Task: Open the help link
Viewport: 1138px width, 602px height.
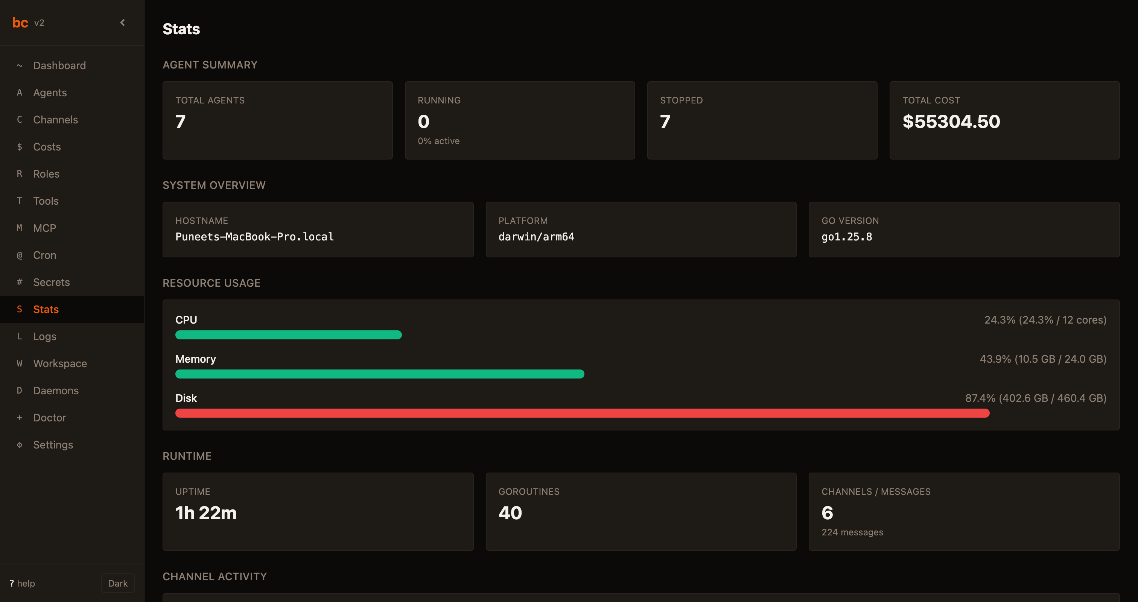Action: [22, 583]
